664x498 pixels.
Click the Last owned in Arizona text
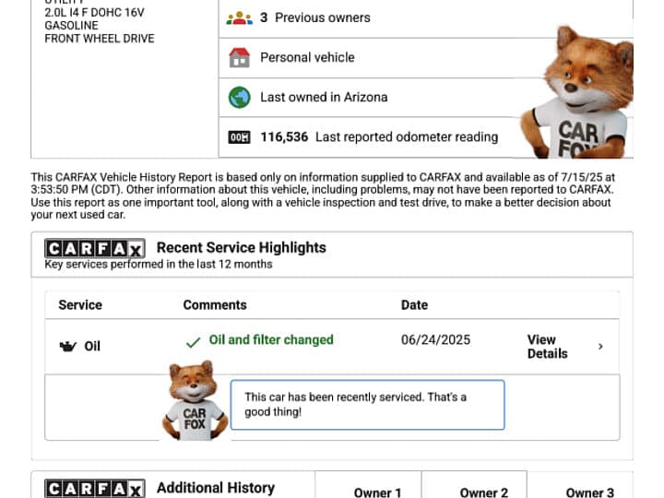click(x=324, y=97)
